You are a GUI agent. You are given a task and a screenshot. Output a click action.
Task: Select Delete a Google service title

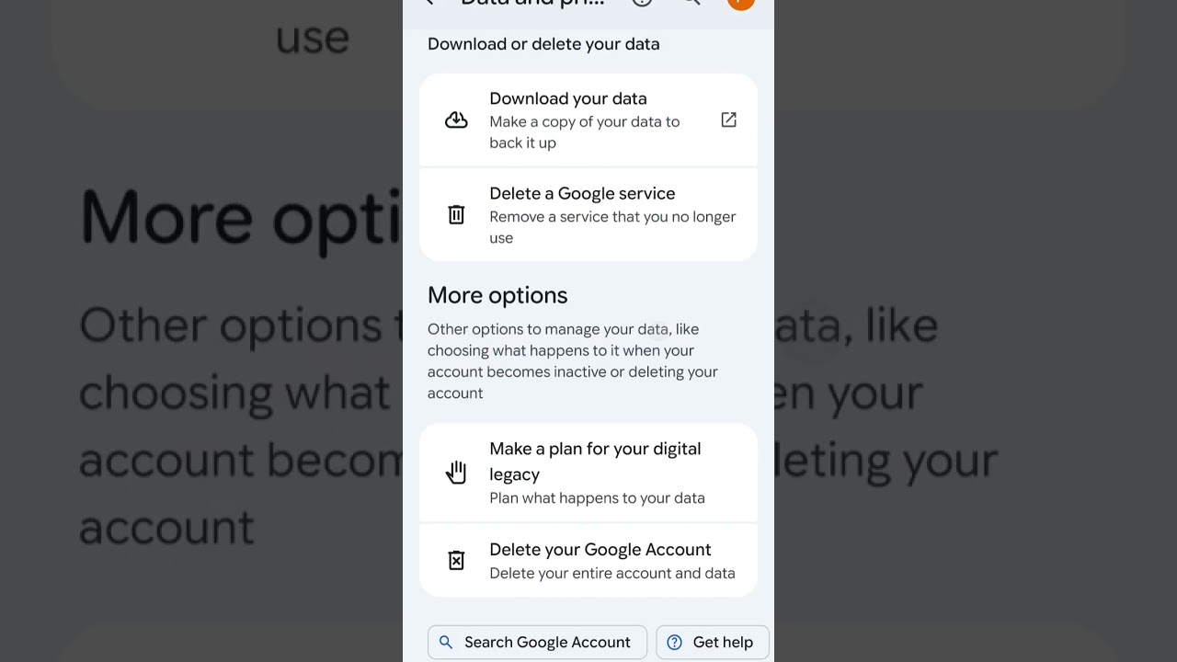point(582,194)
